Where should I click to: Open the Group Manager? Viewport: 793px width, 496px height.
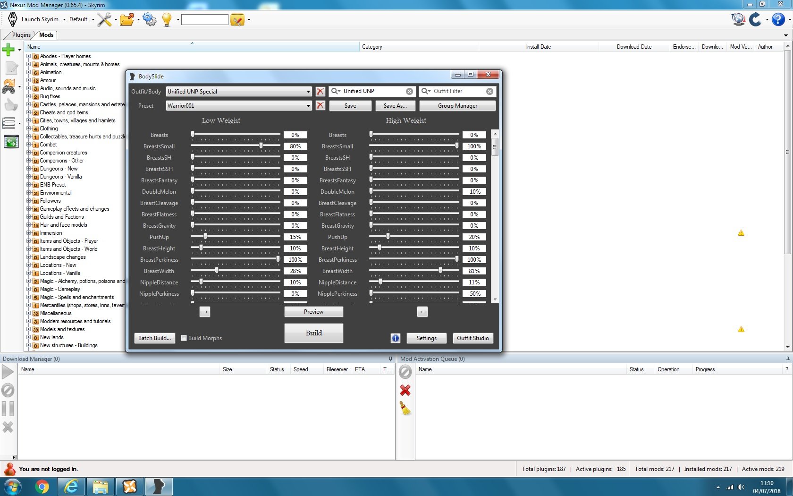point(457,106)
